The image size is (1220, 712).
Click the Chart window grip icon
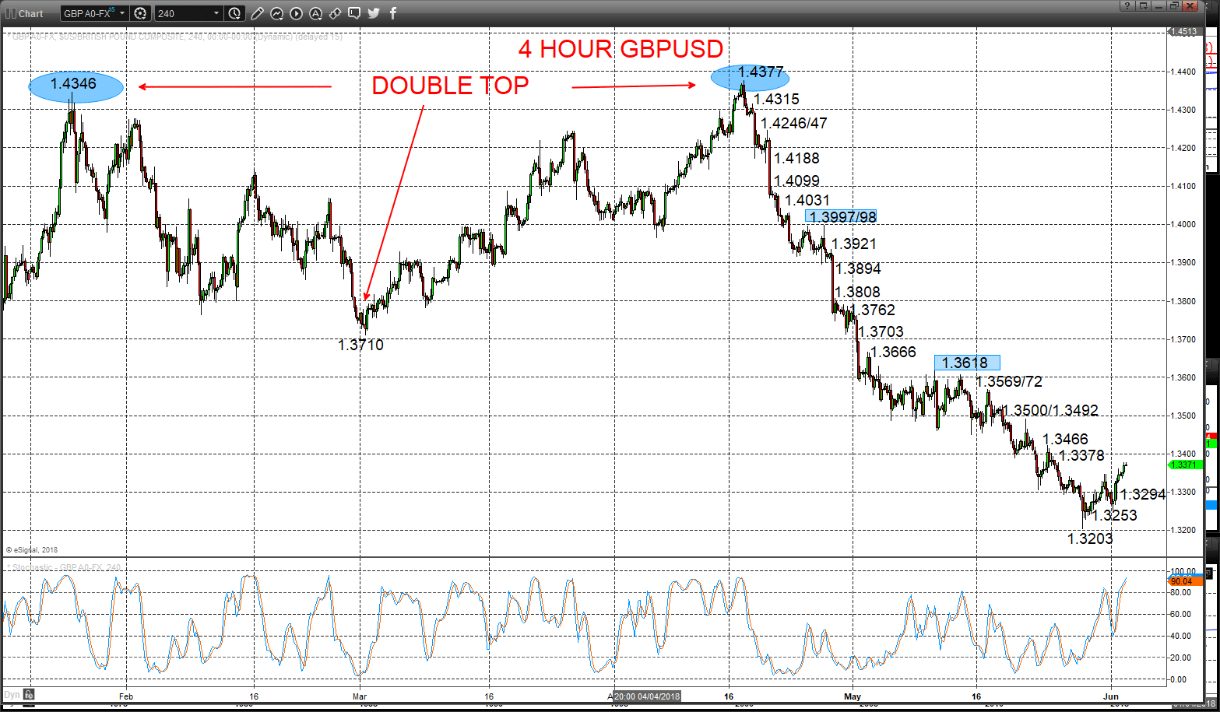pos(10,13)
